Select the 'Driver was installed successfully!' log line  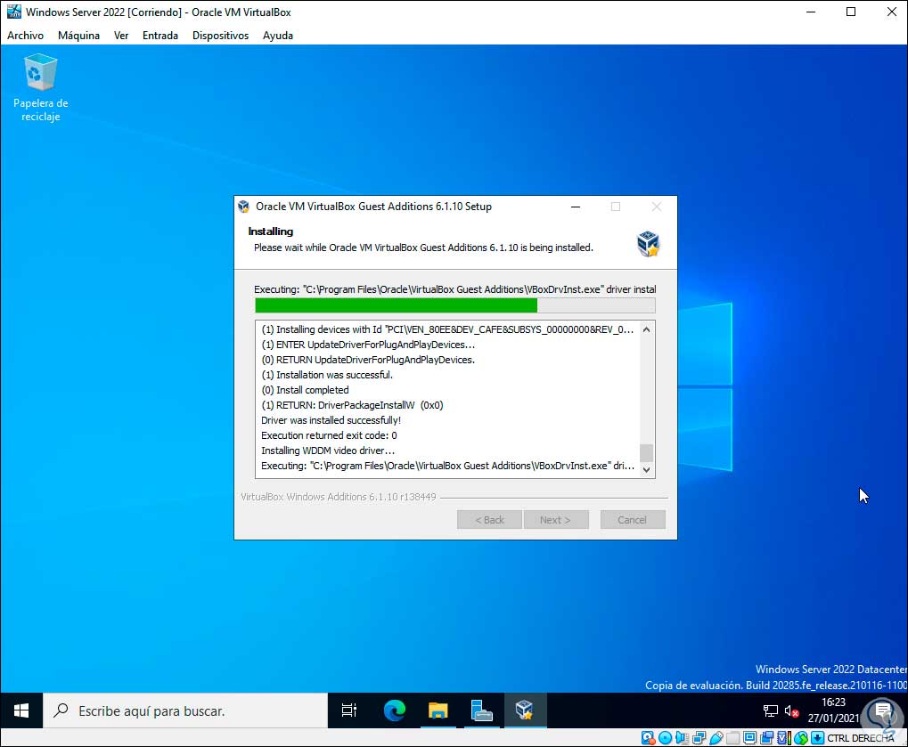click(331, 420)
